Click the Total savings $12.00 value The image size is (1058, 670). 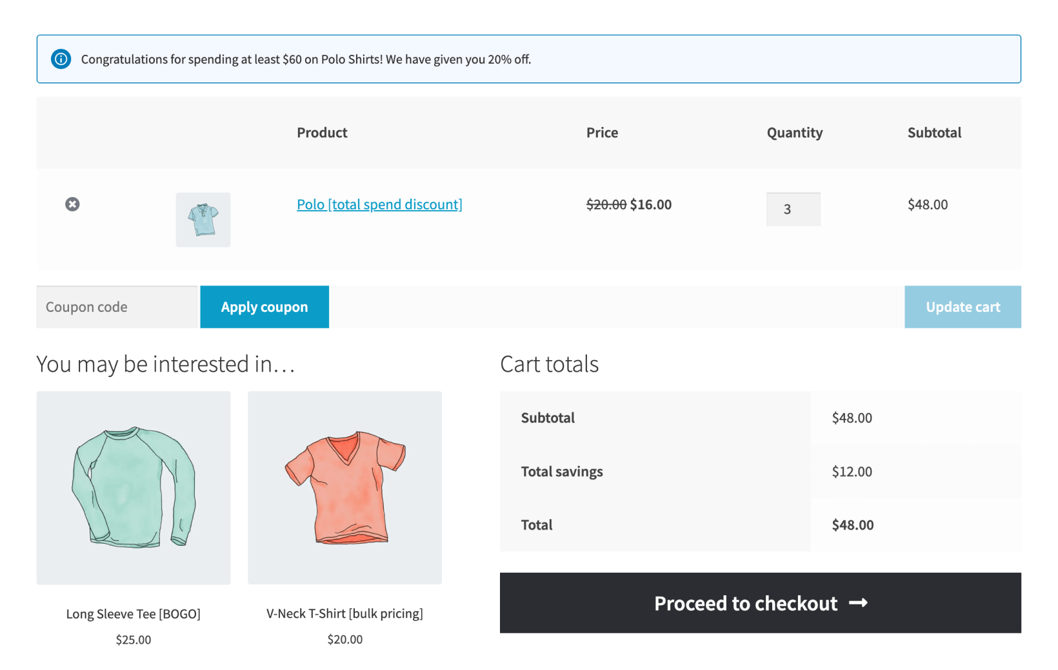pyautogui.click(x=852, y=471)
